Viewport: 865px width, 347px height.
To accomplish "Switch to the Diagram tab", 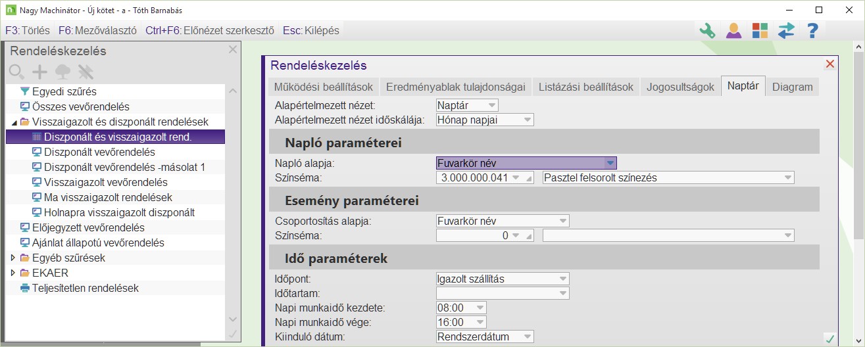I will click(x=793, y=87).
